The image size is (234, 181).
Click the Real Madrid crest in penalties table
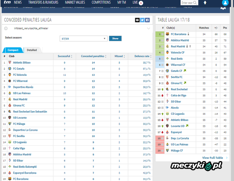click(x=10, y=99)
